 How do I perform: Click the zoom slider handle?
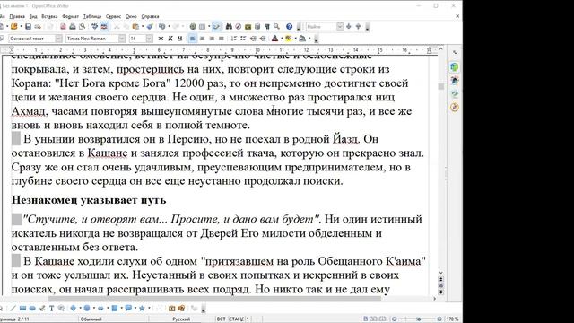419,319
